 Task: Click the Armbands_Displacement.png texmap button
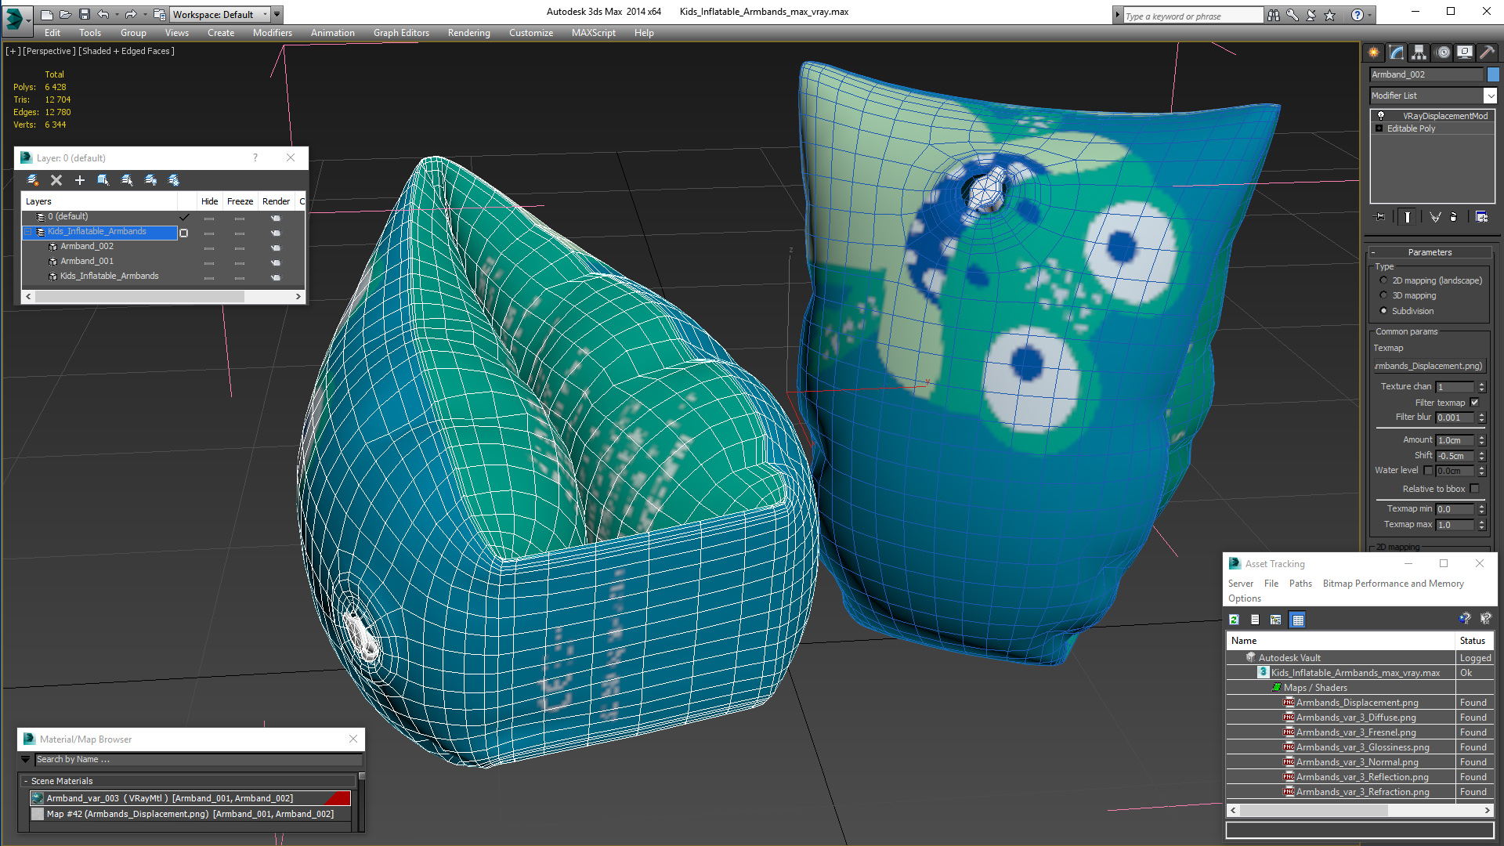pos(1429,366)
